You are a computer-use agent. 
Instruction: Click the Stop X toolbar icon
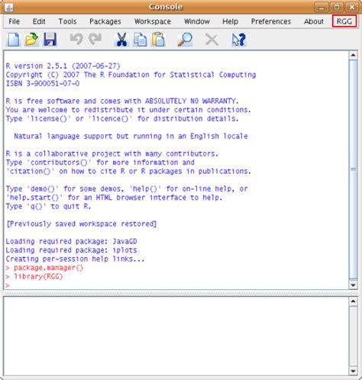pyautogui.click(x=212, y=40)
